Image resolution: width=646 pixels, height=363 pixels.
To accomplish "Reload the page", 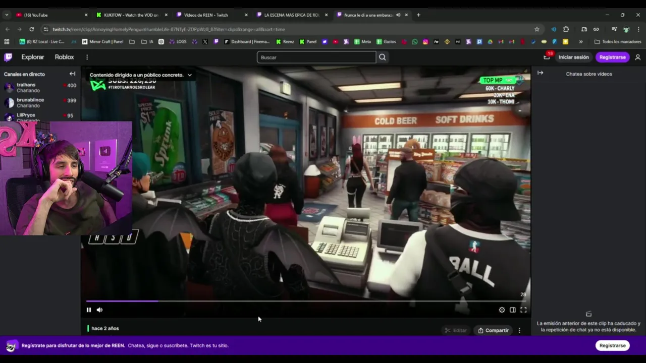I will point(32,29).
